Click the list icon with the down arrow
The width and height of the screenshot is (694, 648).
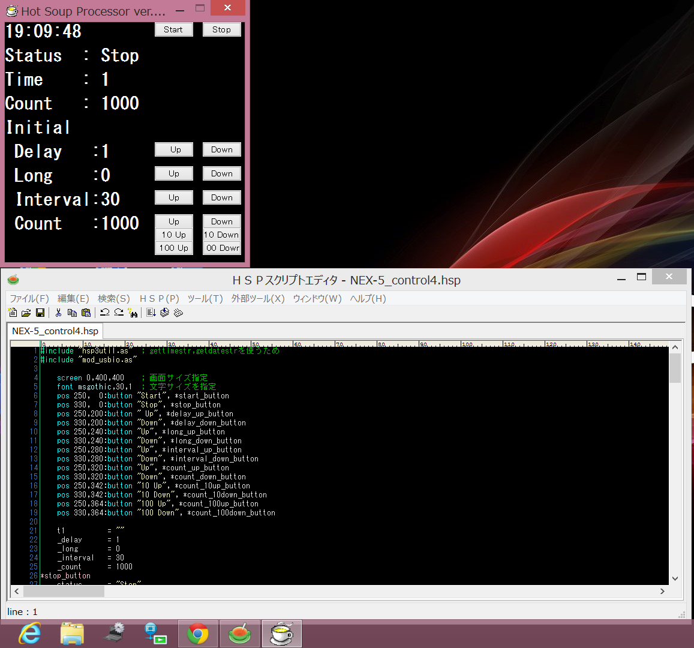point(151,313)
